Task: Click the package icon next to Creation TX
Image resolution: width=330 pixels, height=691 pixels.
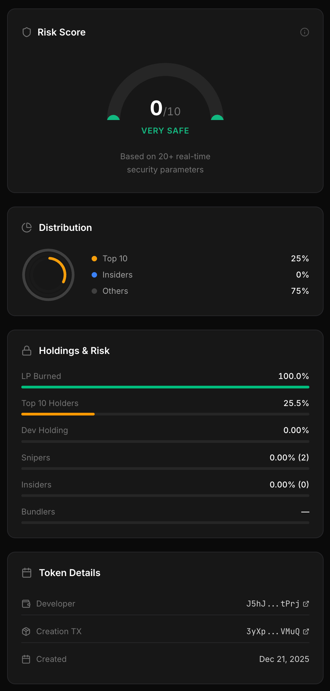Action: [x=26, y=632]
